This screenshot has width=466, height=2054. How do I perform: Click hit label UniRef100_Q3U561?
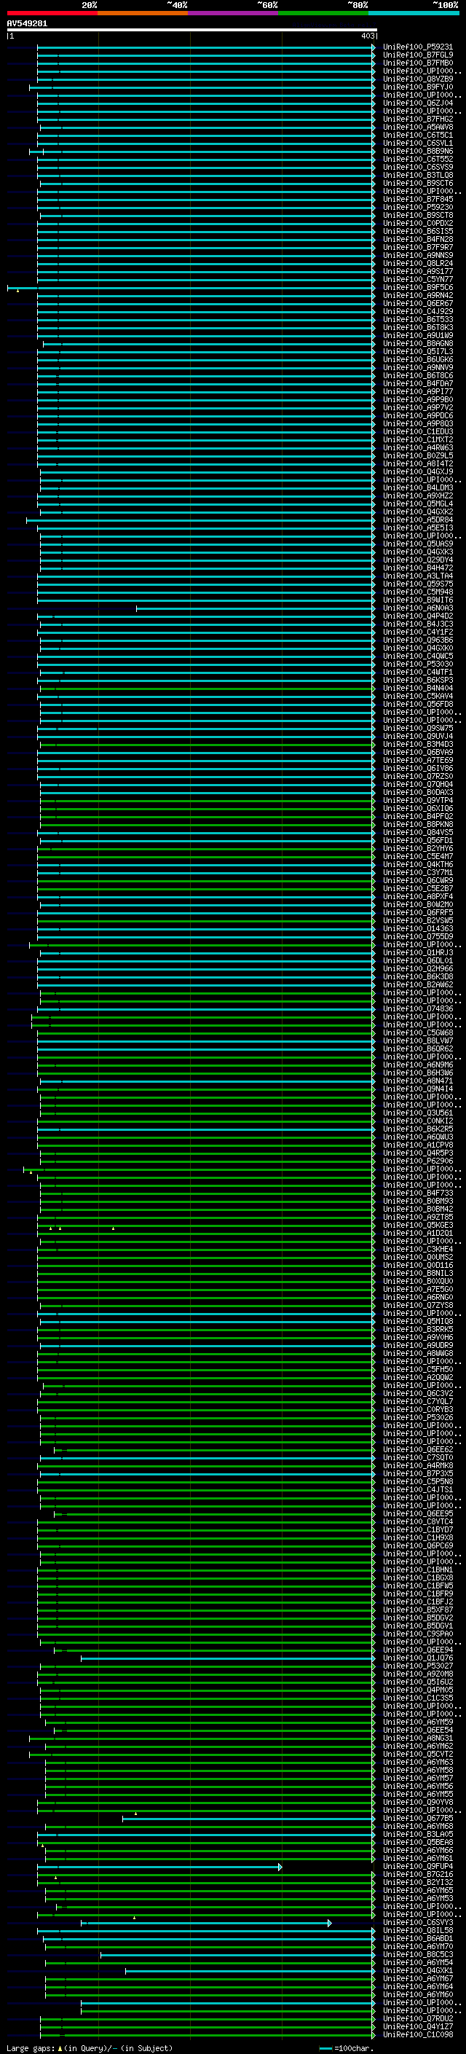point(417,1113)
